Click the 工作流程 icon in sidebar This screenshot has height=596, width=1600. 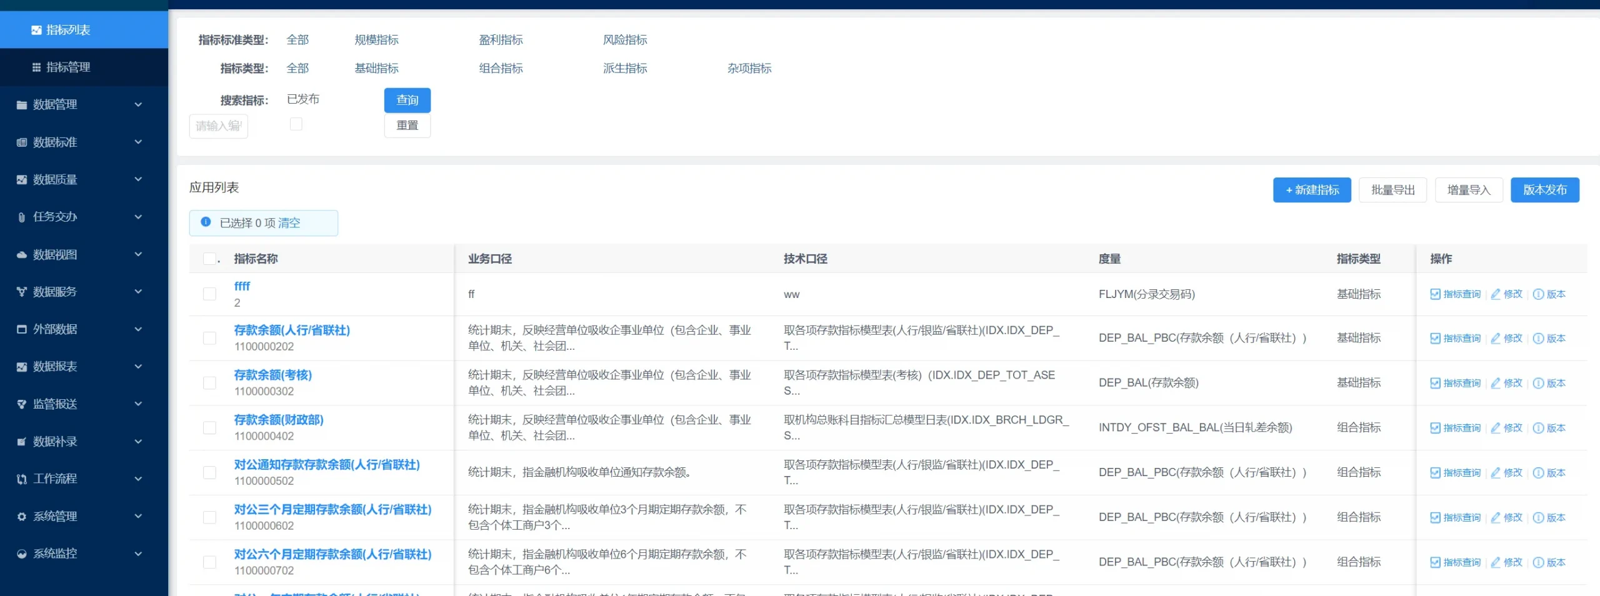(22, 479)
